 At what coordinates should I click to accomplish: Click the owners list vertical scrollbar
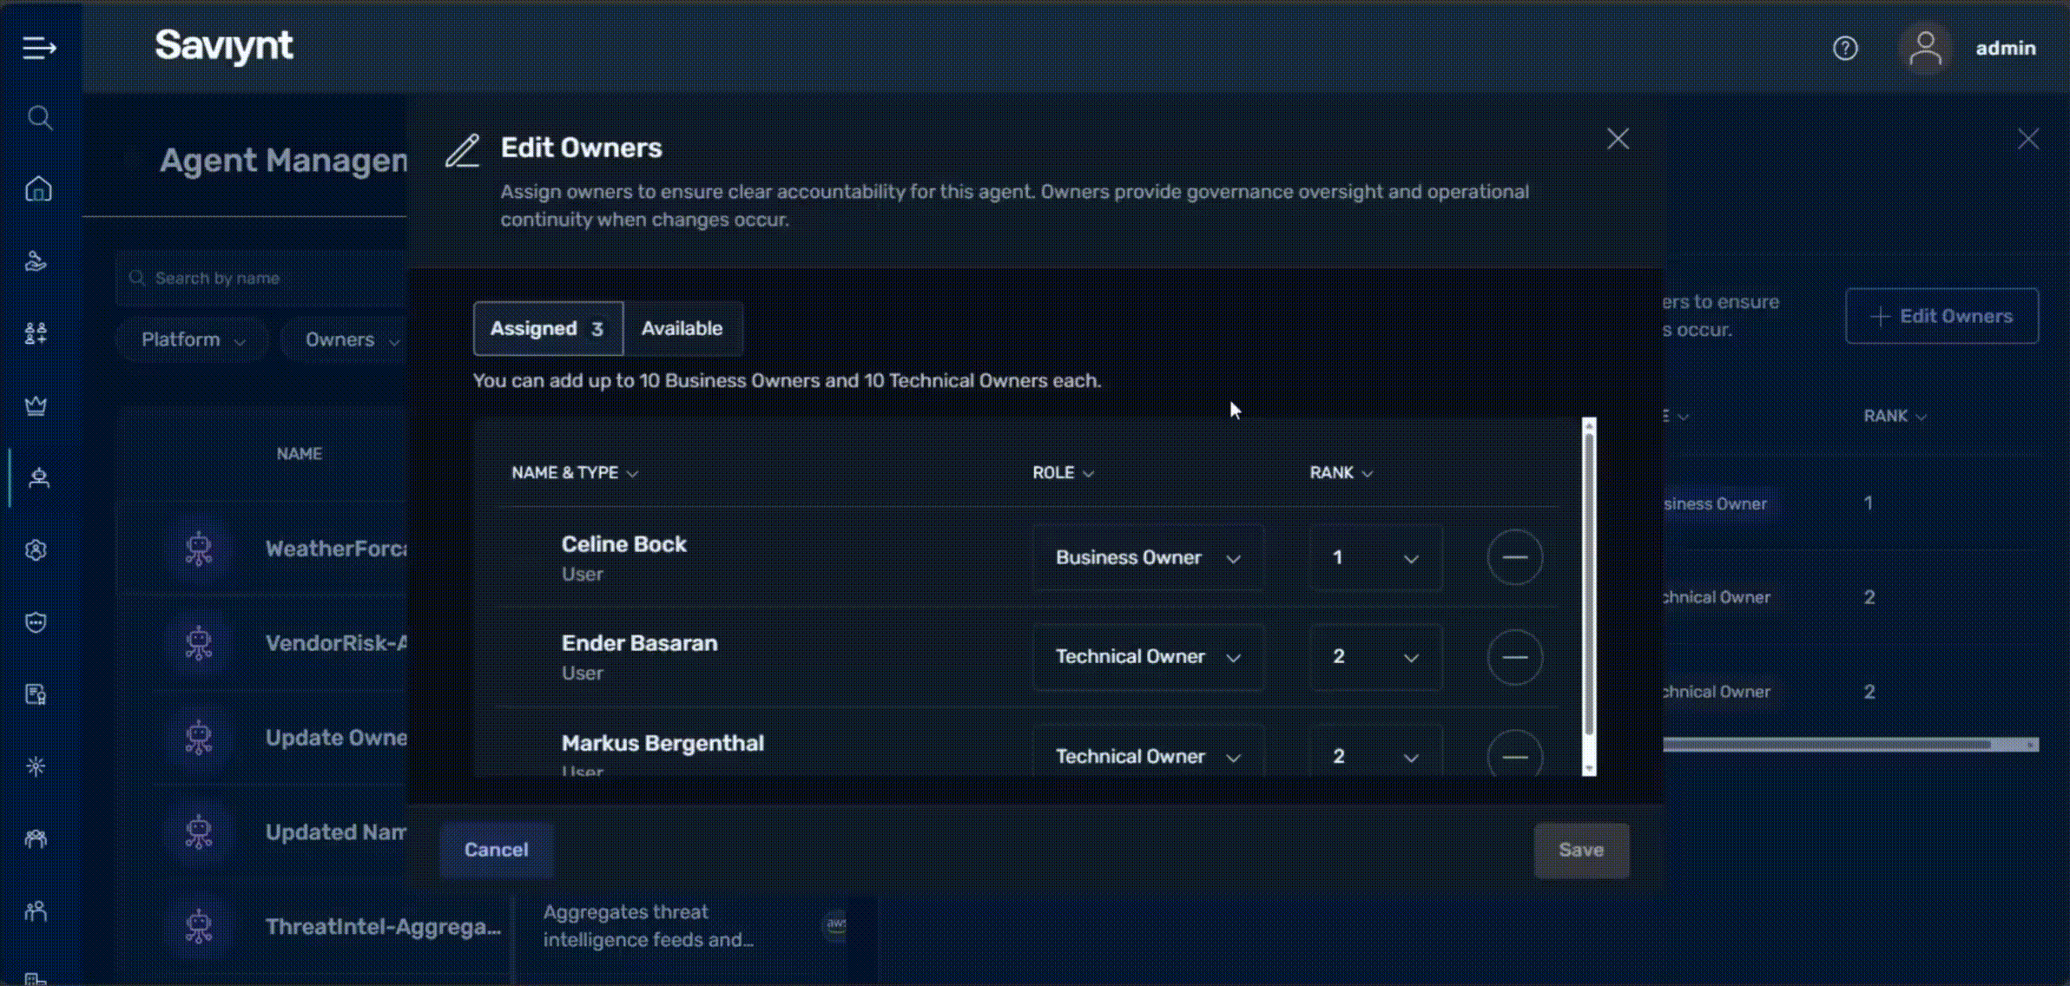1588,582
